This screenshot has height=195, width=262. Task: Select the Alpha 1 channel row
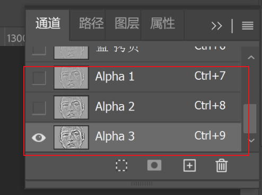point(133,78)
